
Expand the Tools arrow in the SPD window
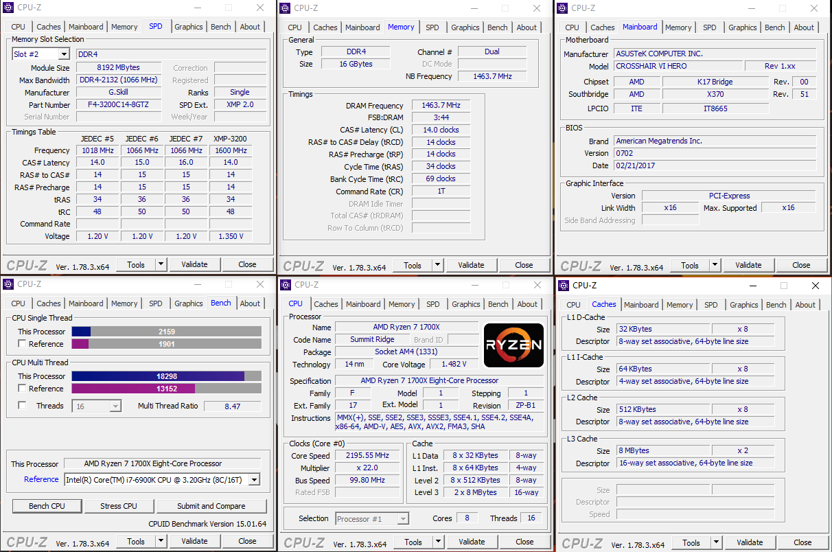[161, 264]
